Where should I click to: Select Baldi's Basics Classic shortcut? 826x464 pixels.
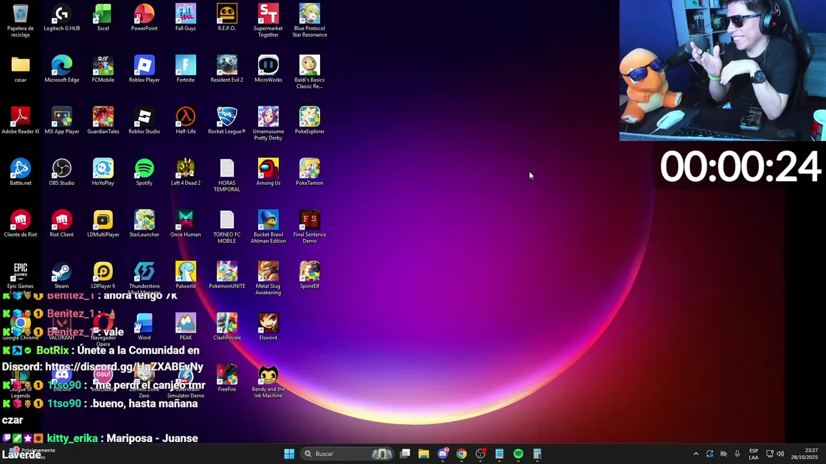point(310,72)
